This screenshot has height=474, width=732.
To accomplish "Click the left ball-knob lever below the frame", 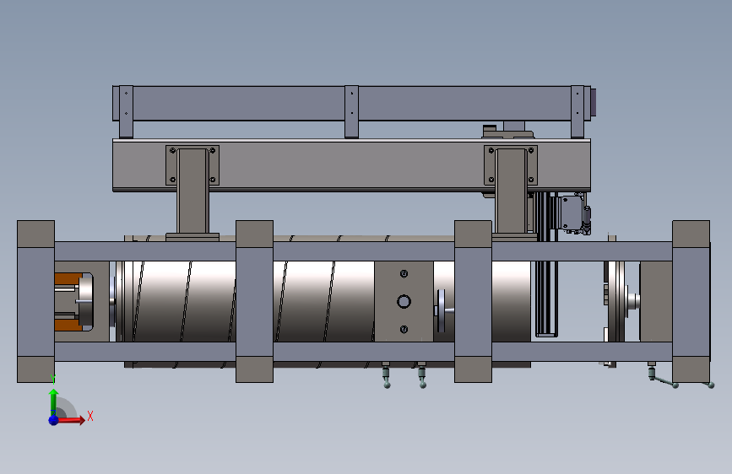I will click(386, 375).
